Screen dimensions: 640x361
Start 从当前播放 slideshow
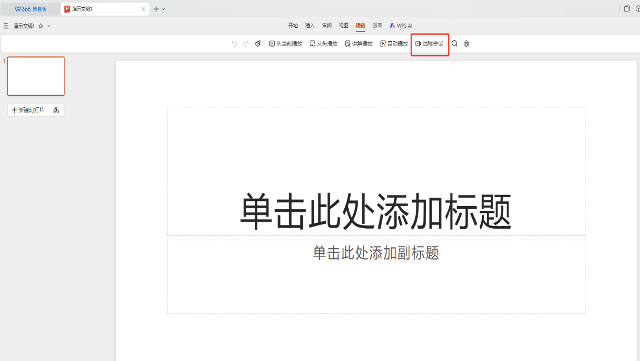[x=286, y=44]
